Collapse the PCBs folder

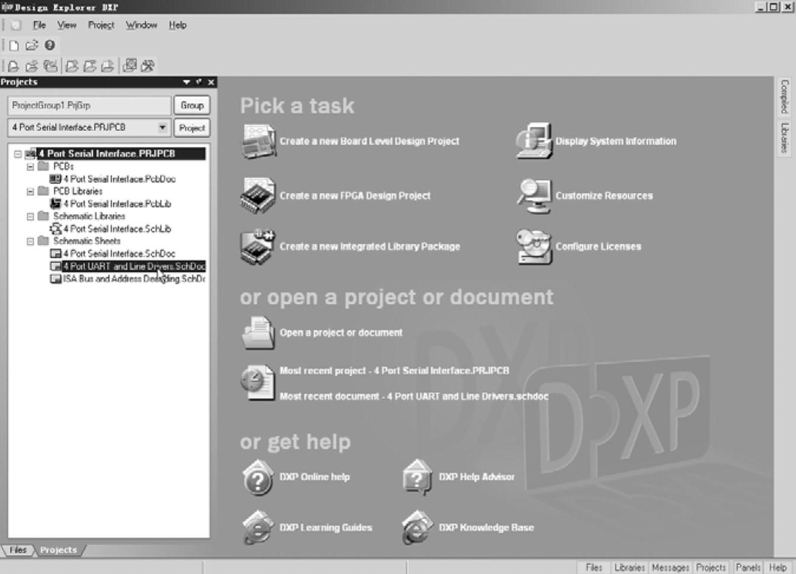point(31,167)
